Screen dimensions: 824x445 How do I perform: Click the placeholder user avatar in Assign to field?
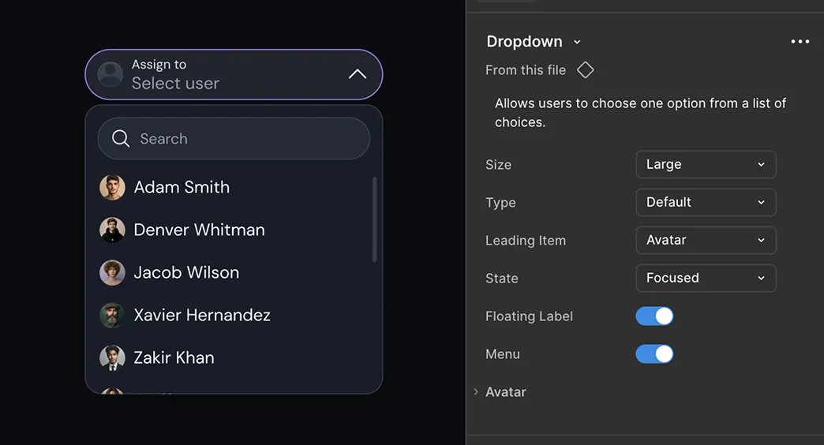pyautogui.click(x=110, y=75)
